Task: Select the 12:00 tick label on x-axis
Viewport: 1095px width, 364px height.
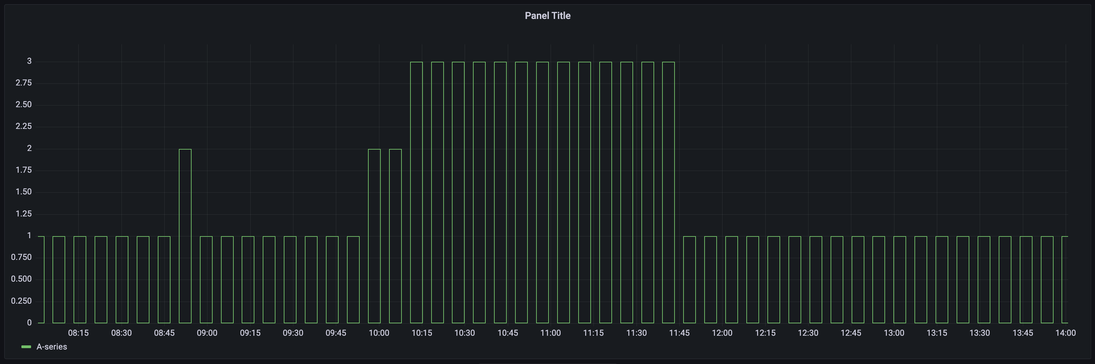Action: coord(722,333)
